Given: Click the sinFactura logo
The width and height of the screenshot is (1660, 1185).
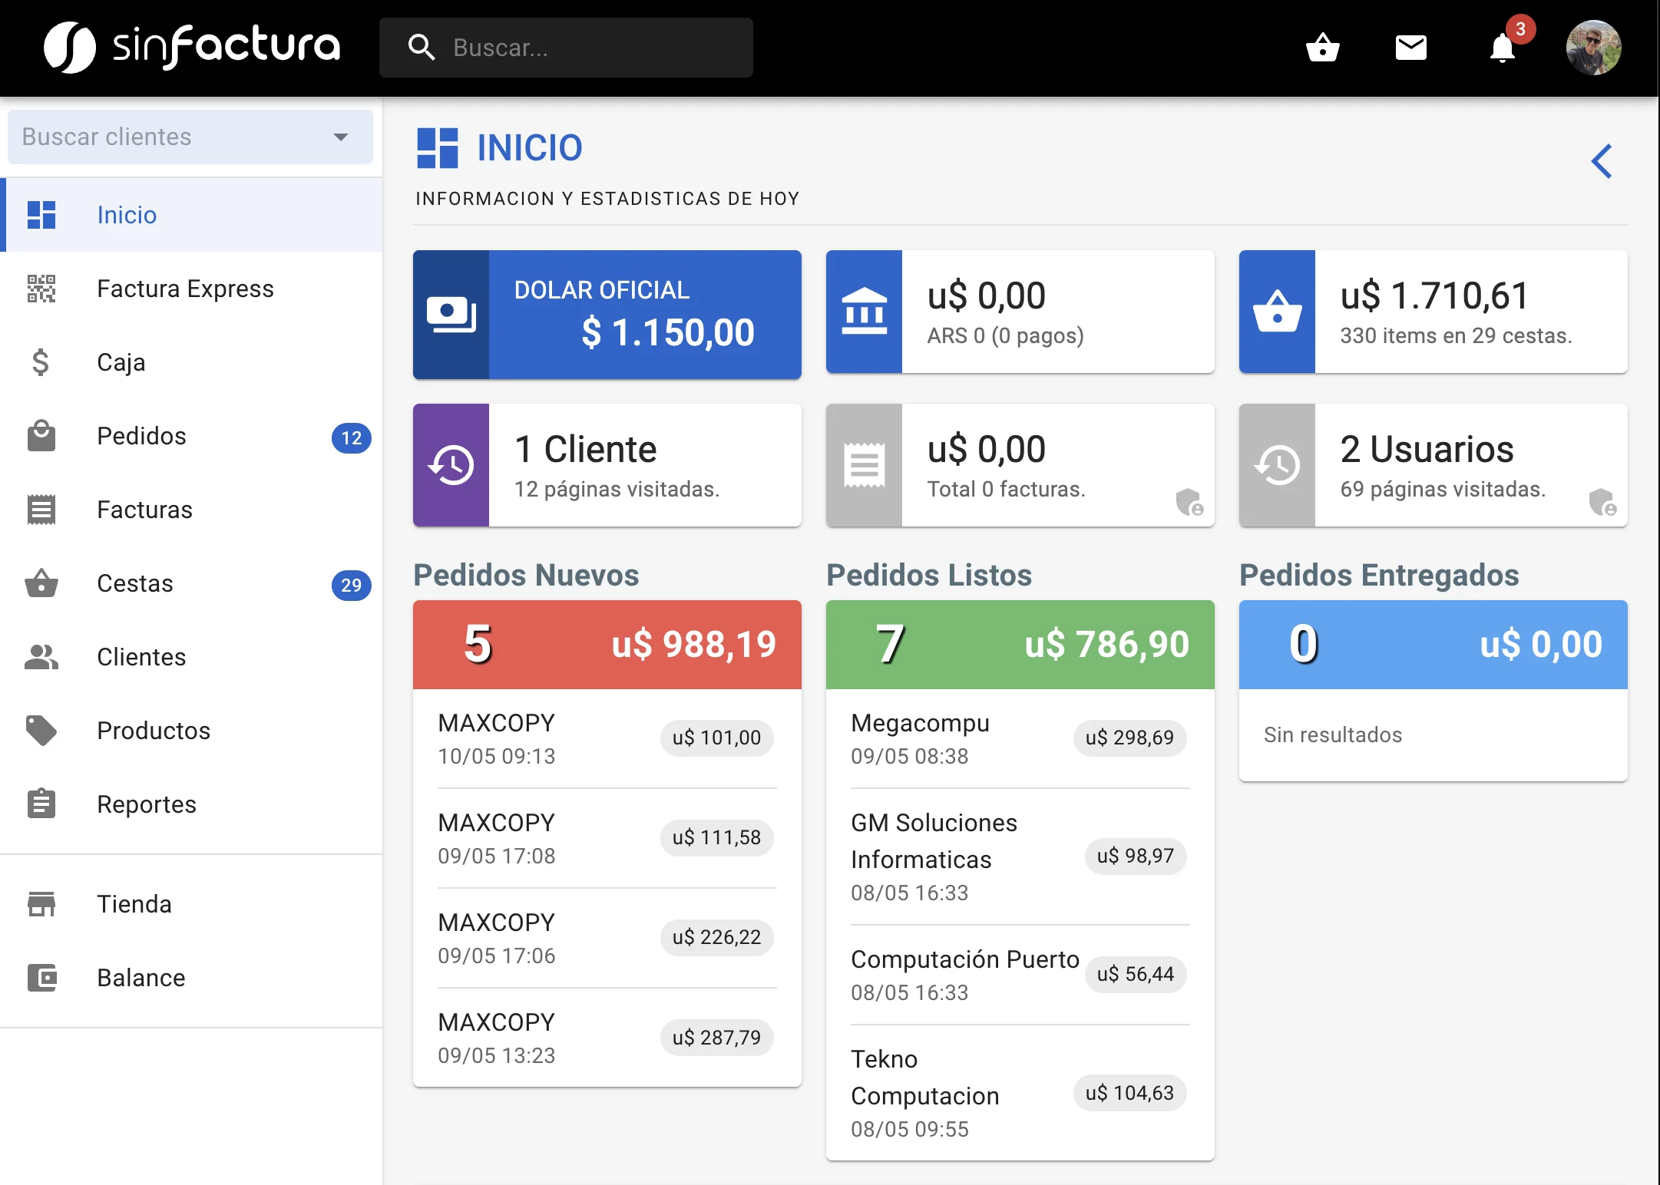Looking at the screenshot, I should coord(192,46).
